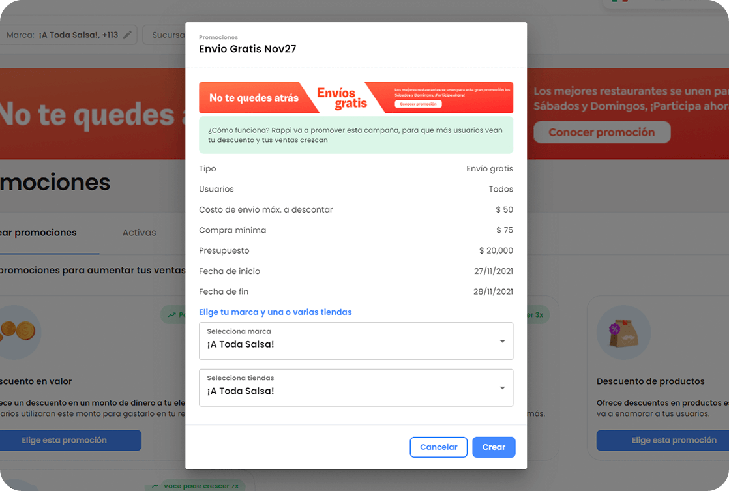The height and width of the screenshot is (491, 729).
Task: Click the trend icon in Voce pode crescer 7x badge
Action: [156, 485]
